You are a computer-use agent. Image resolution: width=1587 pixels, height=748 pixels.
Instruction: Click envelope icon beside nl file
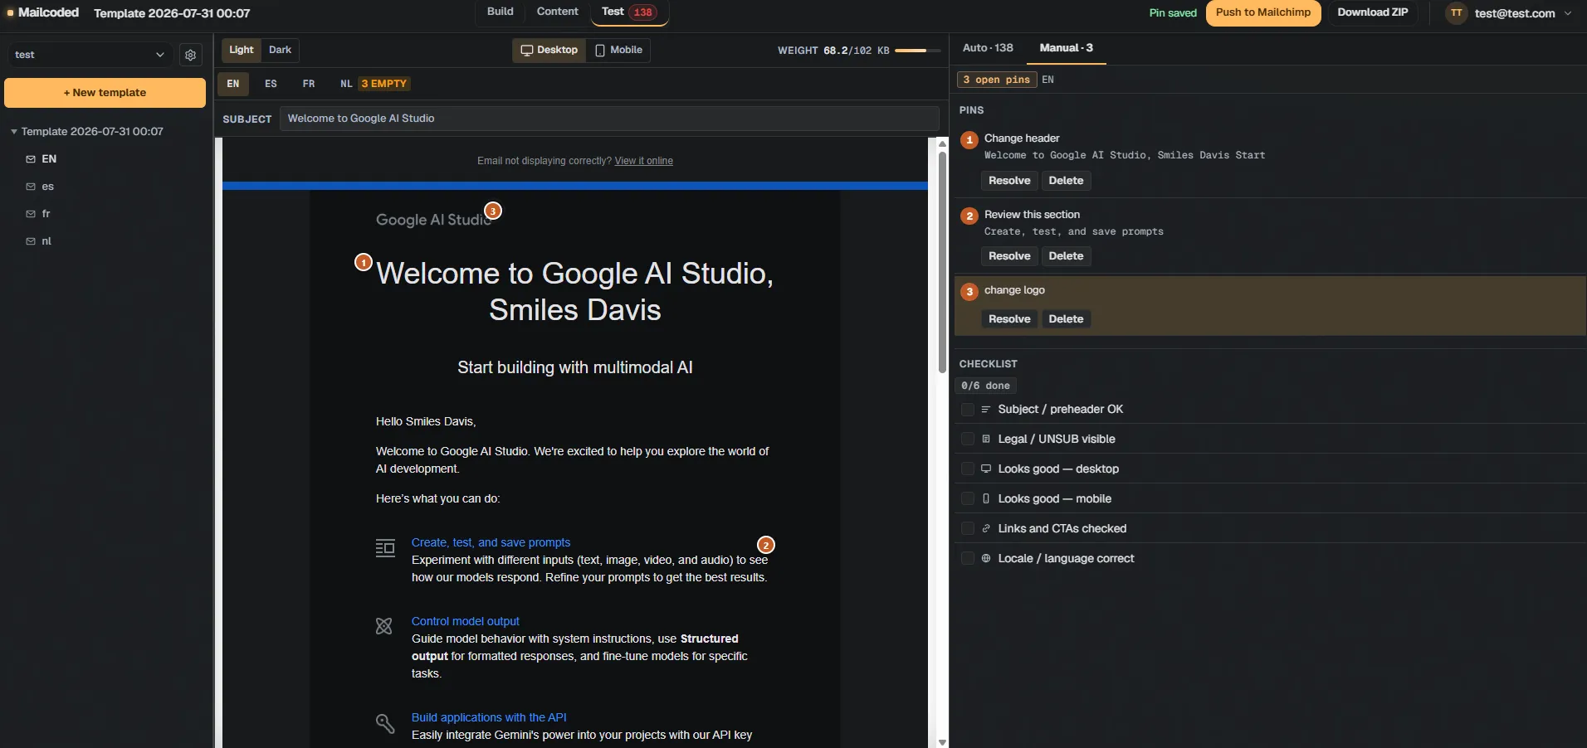[x=31, y=241]
